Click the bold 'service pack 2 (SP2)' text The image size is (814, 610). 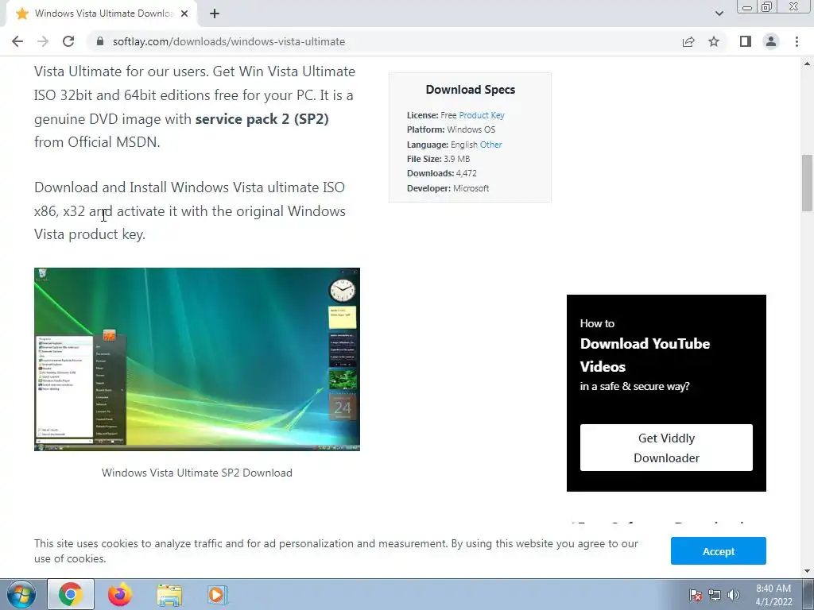[x=262, y=119]
